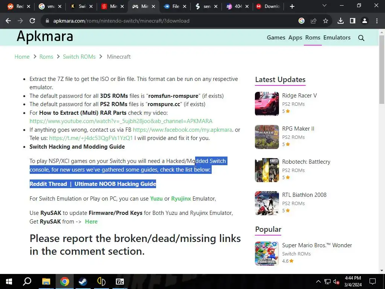Open the RPG Maker II title link

[x=298, y=129]
